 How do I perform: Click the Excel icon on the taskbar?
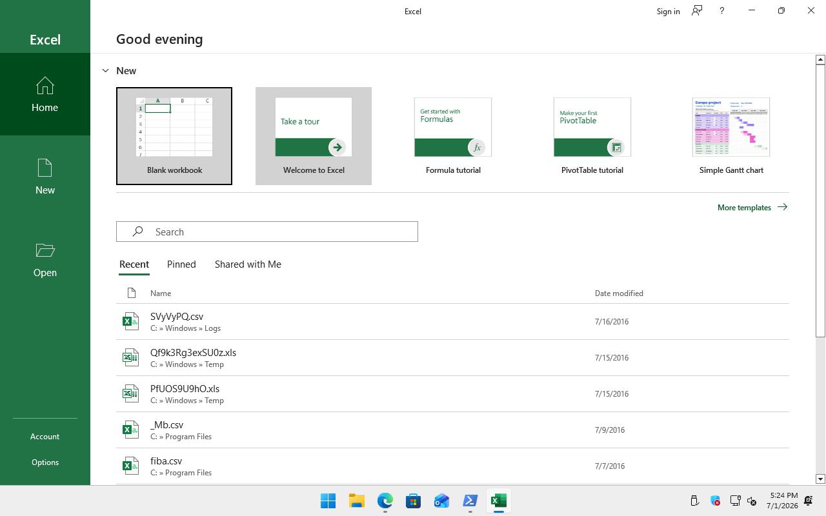[498, 501]
